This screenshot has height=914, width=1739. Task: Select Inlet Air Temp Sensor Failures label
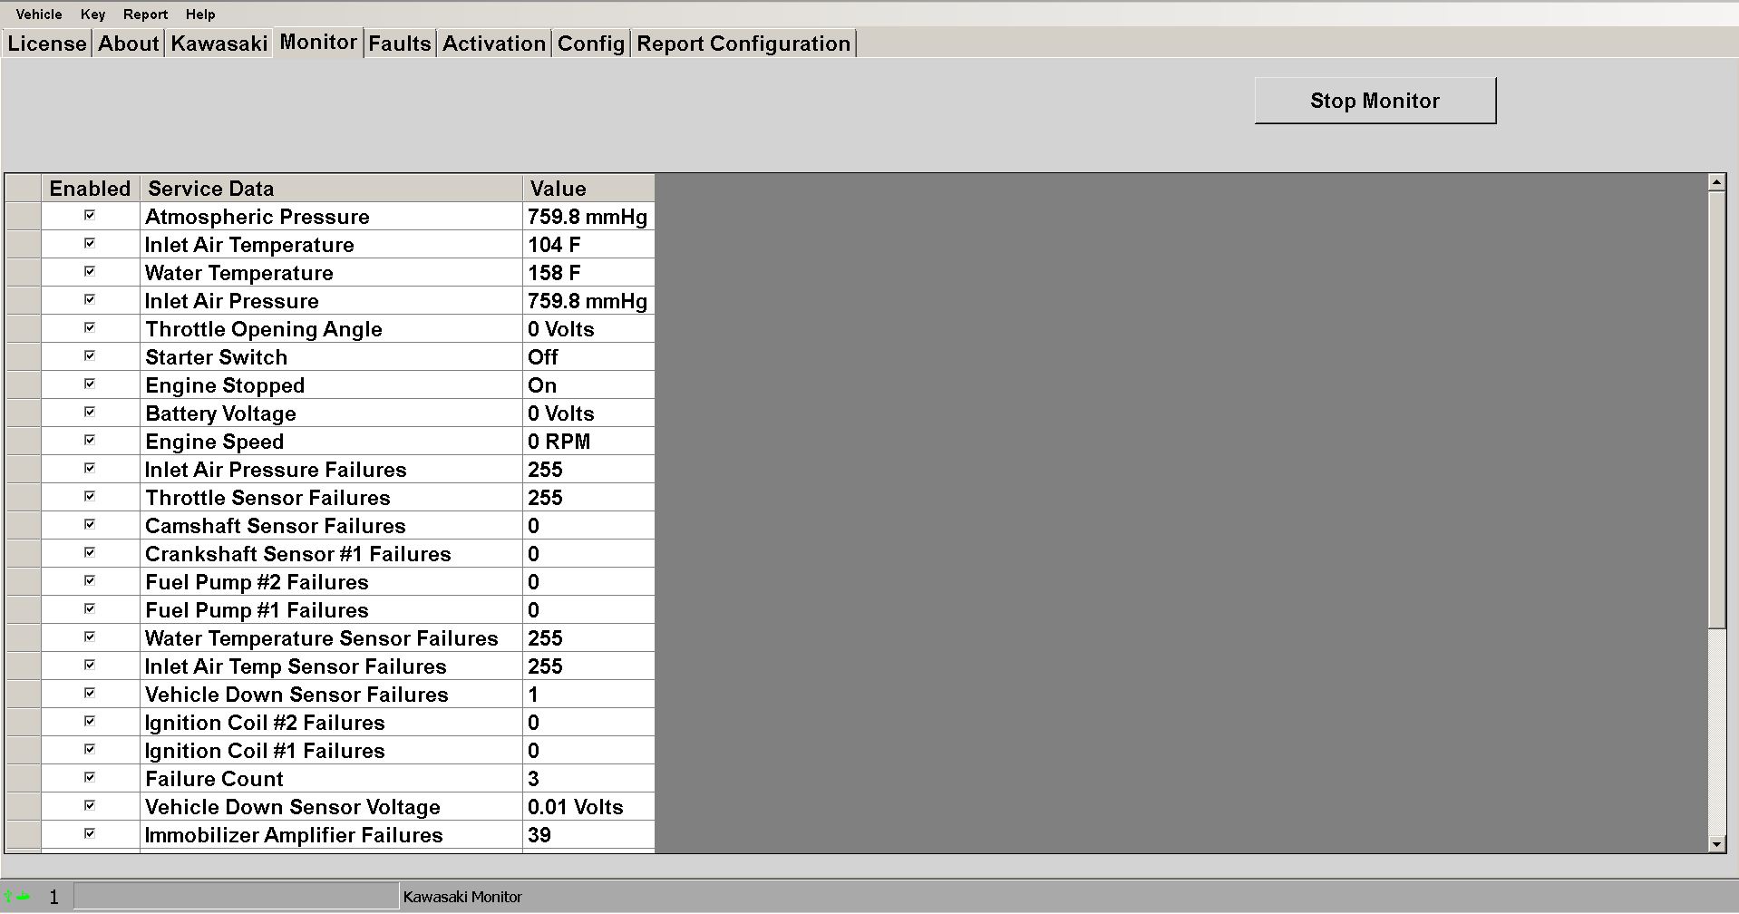(x=296, y=666)
